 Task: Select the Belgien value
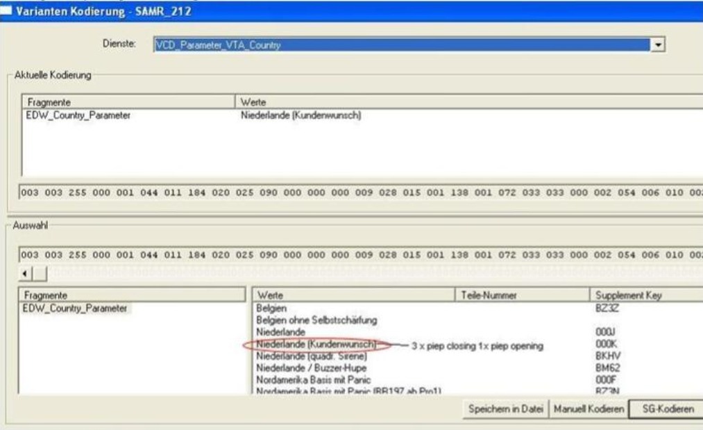point(272,308)
